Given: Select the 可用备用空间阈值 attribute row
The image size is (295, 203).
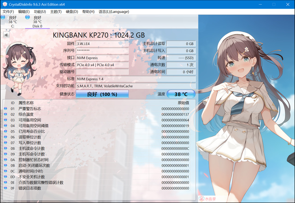Looking at the screenshot, I should coord(96,126).
